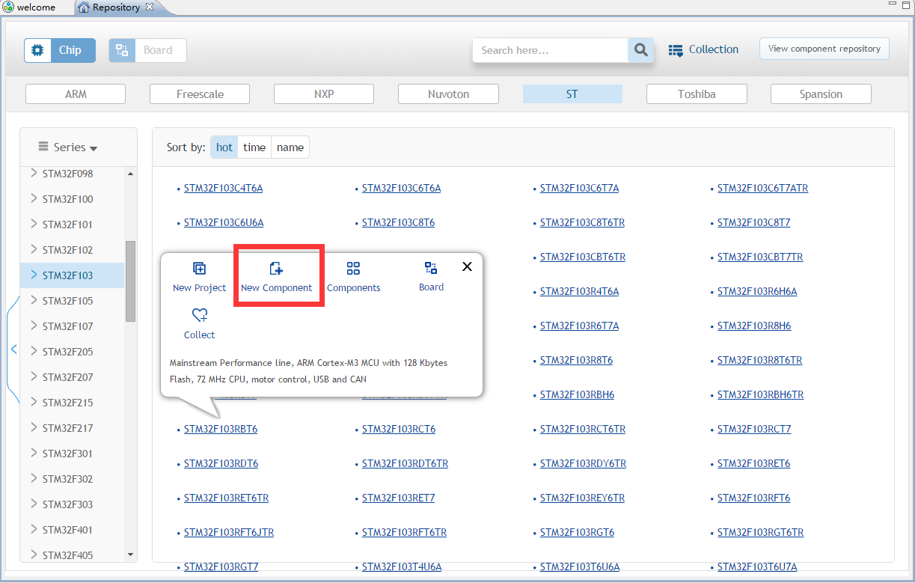Open STM32F103RET7 chip link
915x583 pixels.
pos(398,498)
